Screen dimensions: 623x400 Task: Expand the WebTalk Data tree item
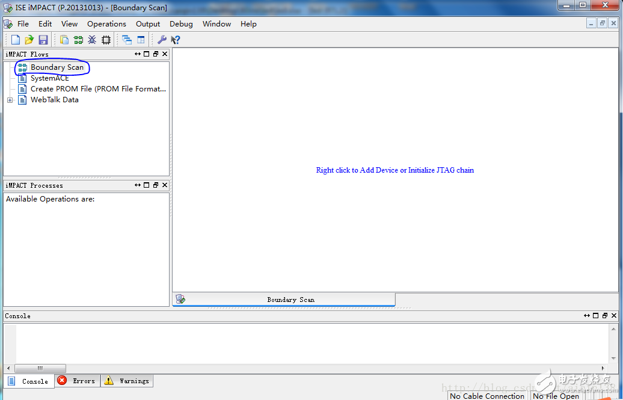[x=10, y=100]
